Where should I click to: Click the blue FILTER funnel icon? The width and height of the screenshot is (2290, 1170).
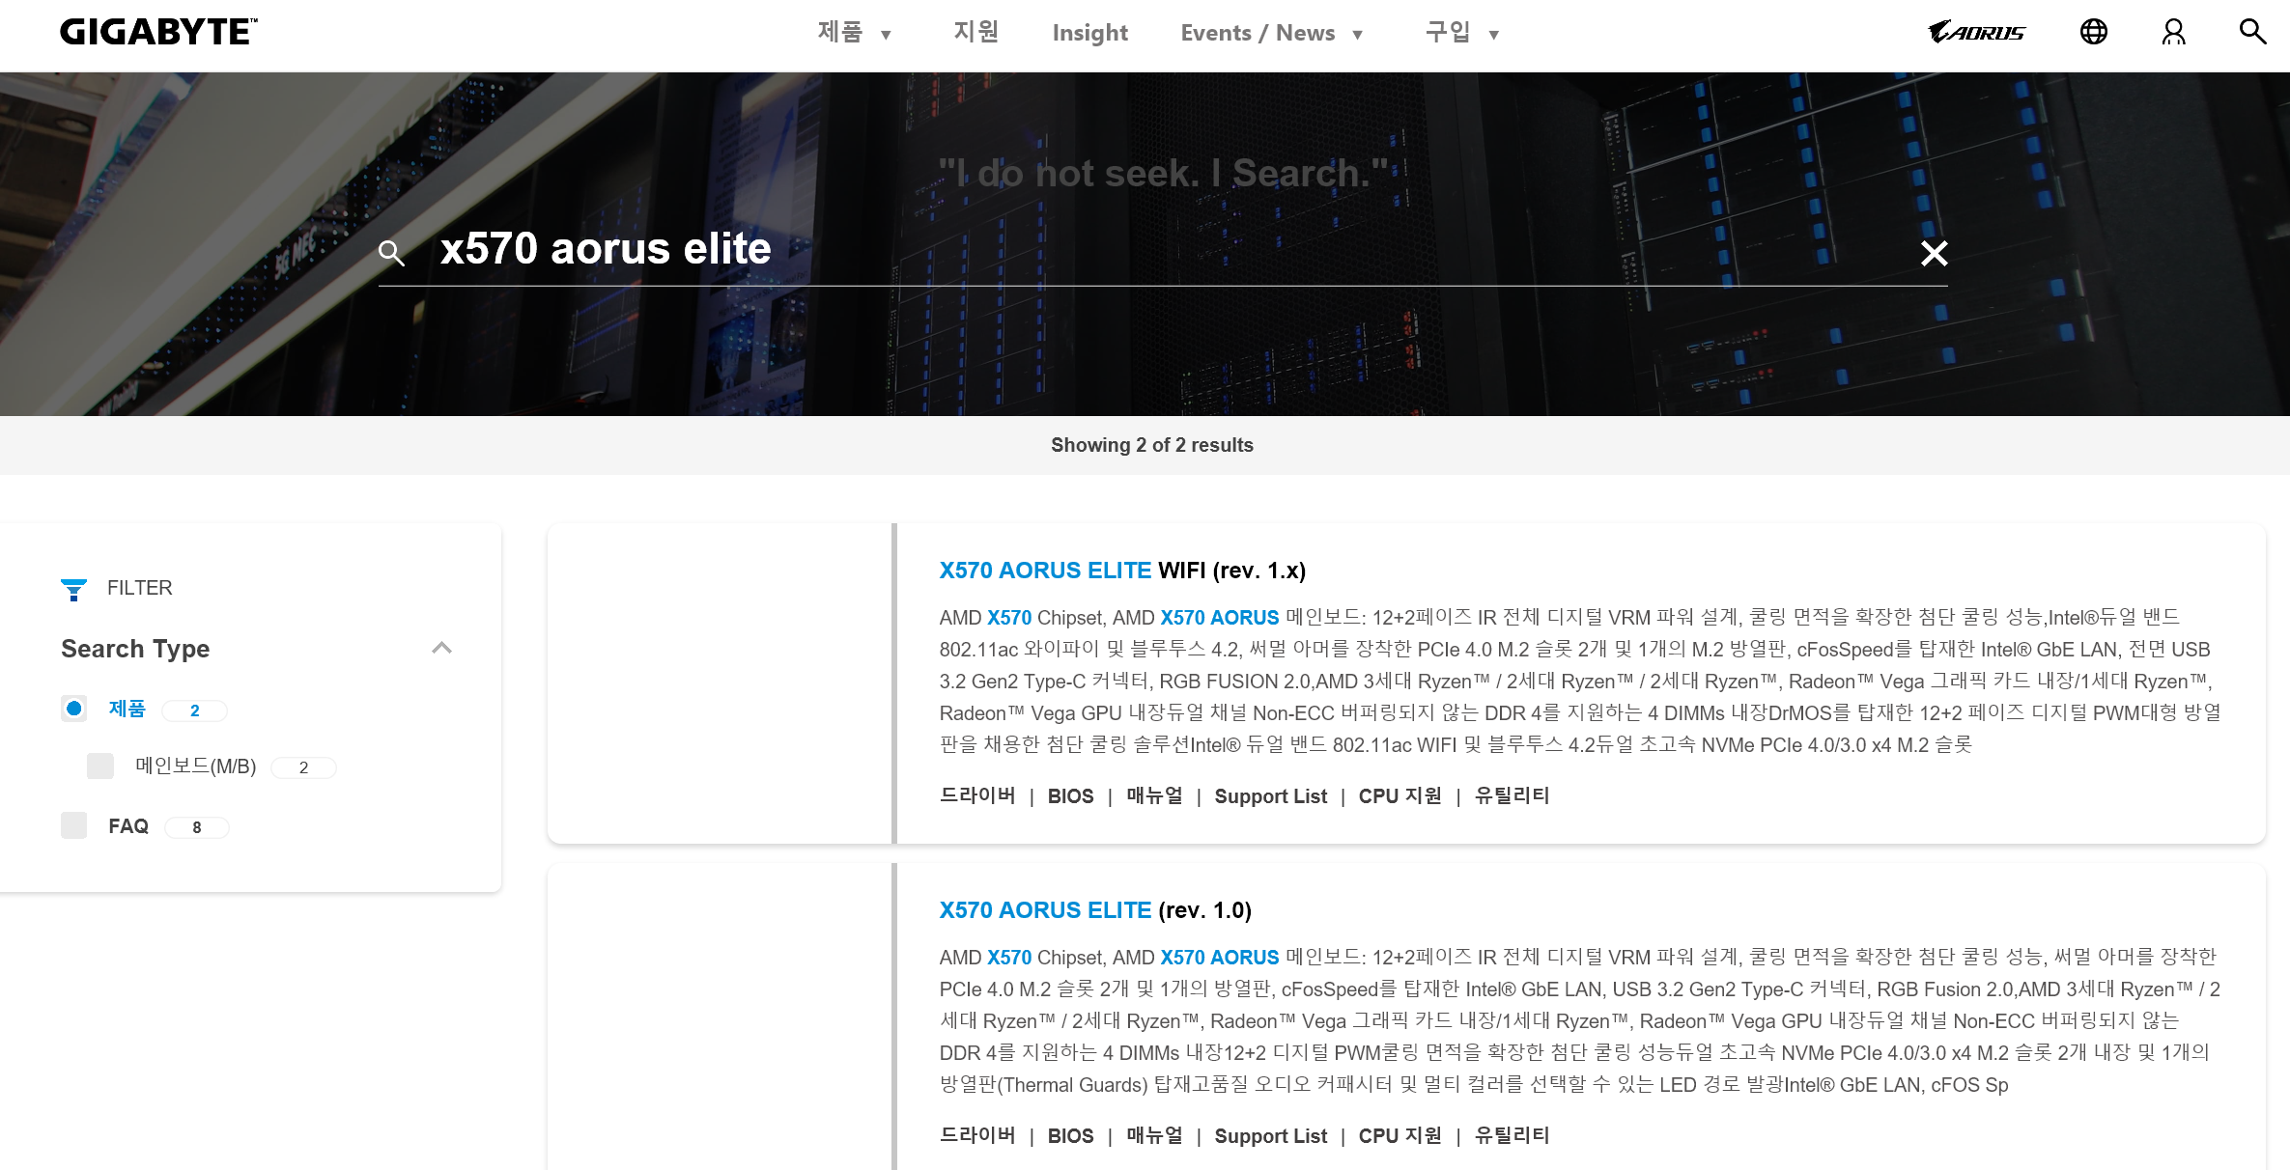pos(73,589)
